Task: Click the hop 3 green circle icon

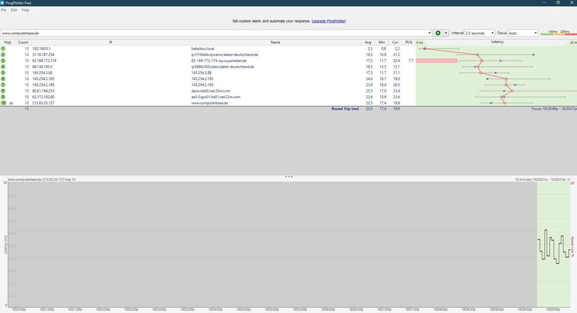Action: [3, 61]
